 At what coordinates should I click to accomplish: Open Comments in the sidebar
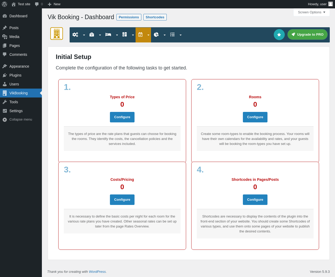[21, 55]
